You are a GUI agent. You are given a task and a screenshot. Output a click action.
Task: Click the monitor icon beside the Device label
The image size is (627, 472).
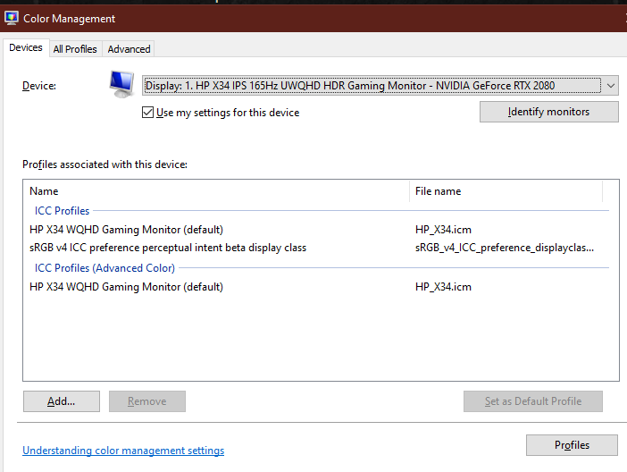121,86
